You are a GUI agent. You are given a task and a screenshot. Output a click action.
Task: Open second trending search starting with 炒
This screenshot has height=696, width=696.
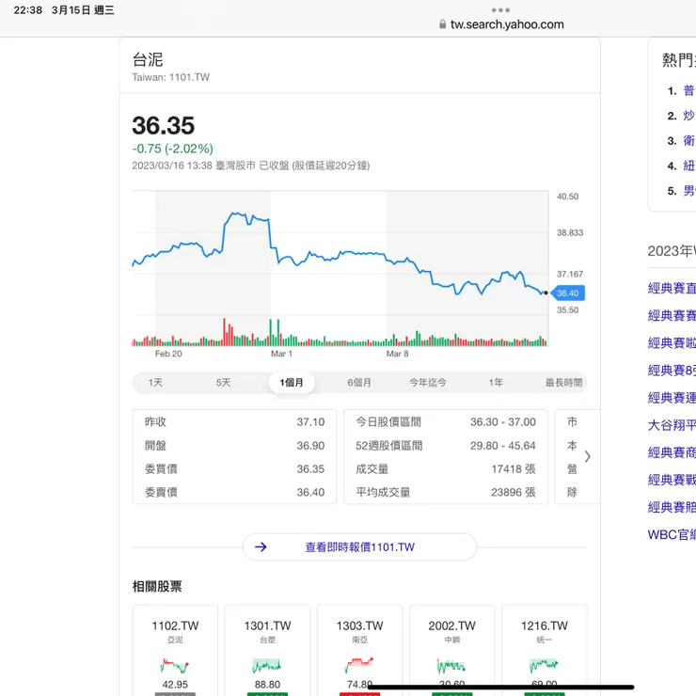[x=688, y=116]
